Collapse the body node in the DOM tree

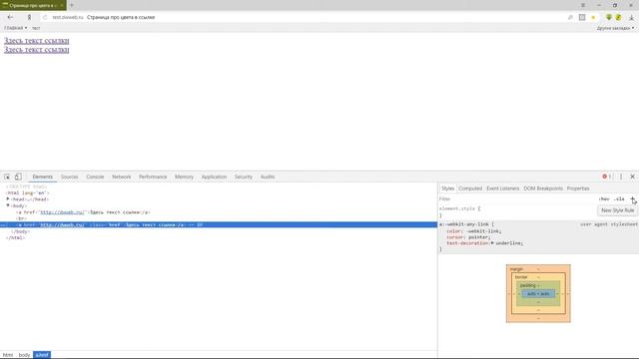click(8, 205)
